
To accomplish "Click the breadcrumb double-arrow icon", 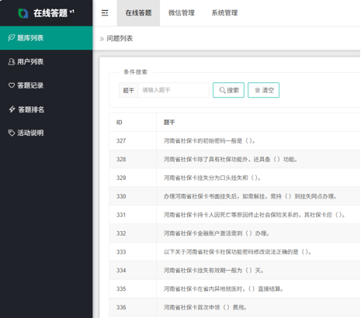I will click(102, 39).
